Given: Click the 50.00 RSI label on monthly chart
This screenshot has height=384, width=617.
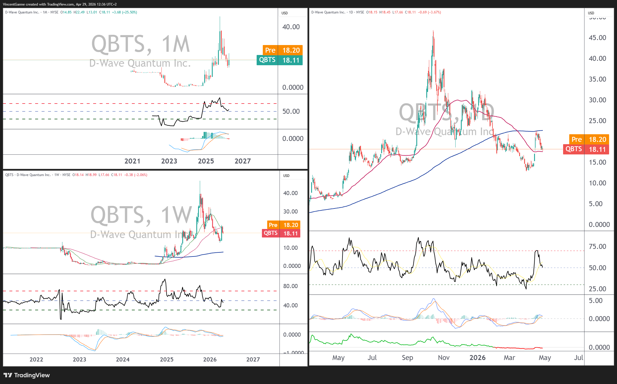Looking at the screenshot, I should (291, 111).
